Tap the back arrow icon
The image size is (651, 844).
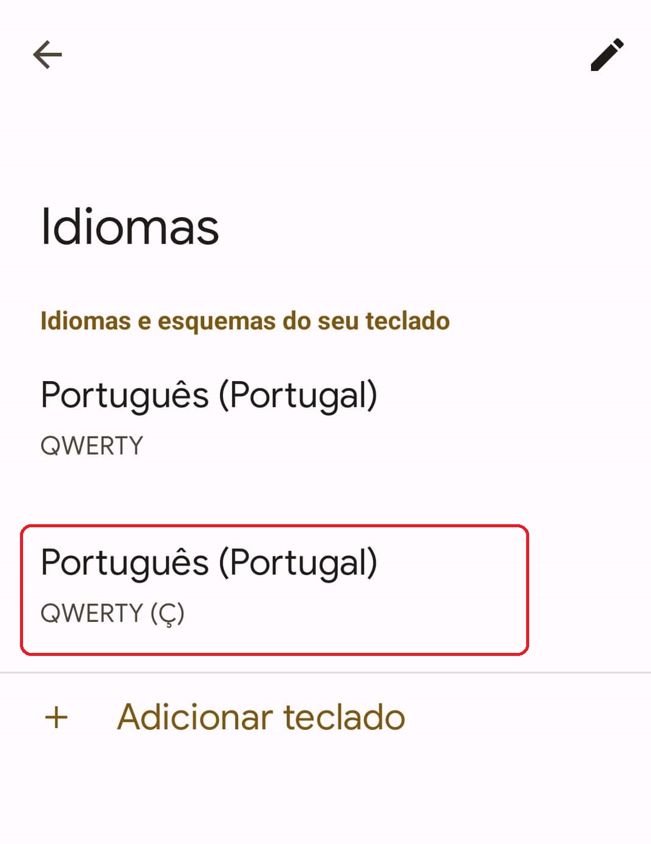[47, 55]
